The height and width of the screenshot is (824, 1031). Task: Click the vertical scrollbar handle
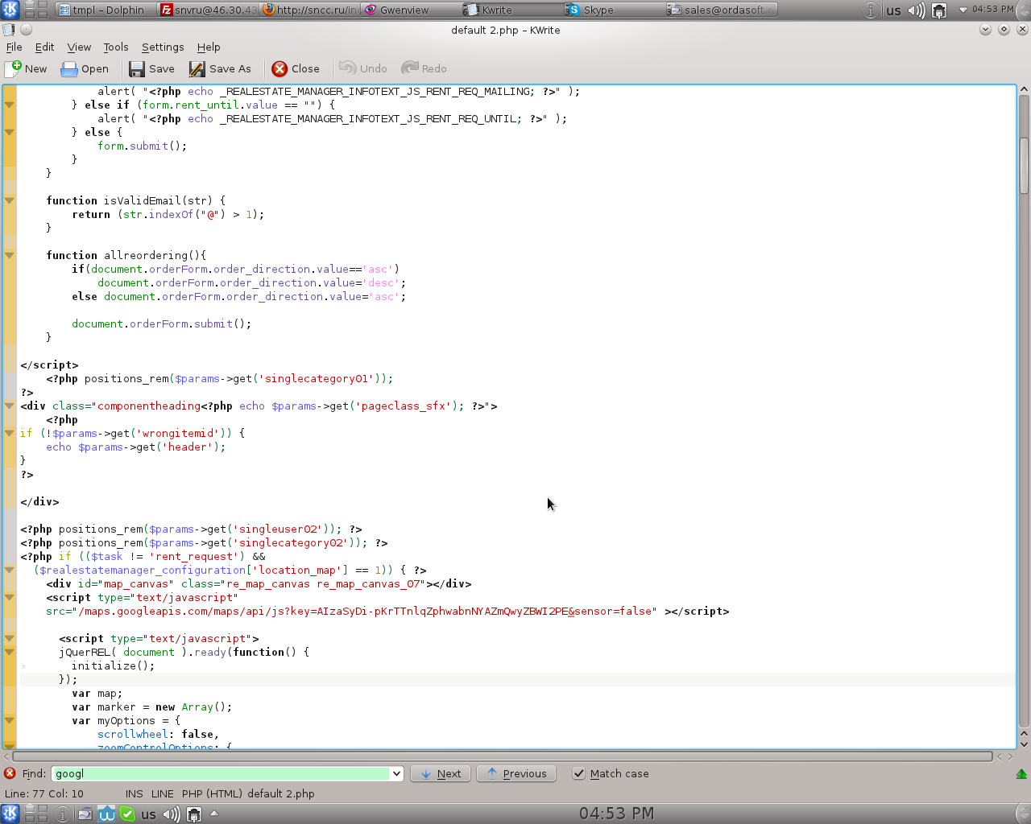click(1024, 165)
